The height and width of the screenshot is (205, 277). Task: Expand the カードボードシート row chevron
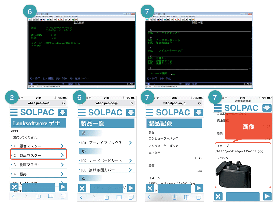(130, 161)
